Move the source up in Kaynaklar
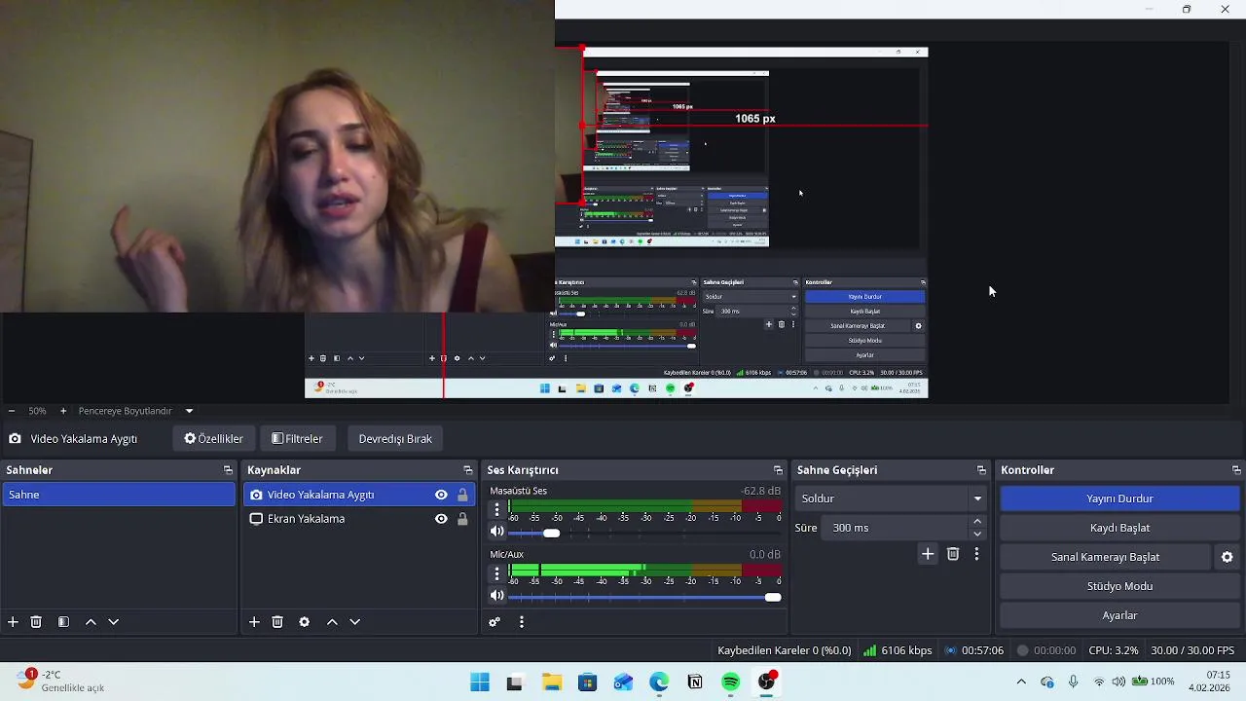Viewport: 1246px width, 701px height. coord(332,622)
